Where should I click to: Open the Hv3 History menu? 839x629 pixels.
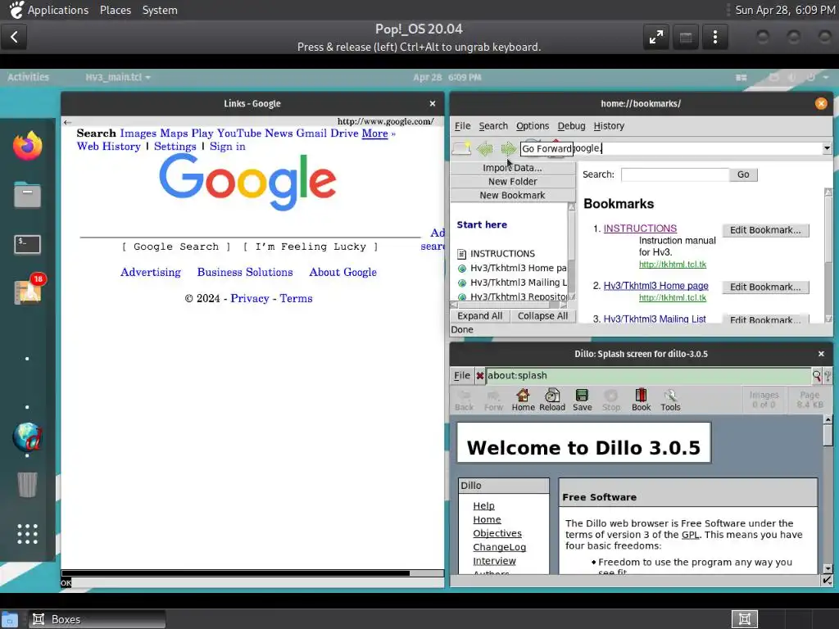tap(609, 125)
